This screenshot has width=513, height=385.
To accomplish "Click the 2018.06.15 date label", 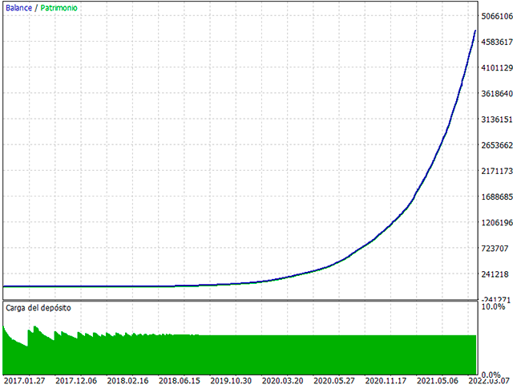I will (180, 381).
